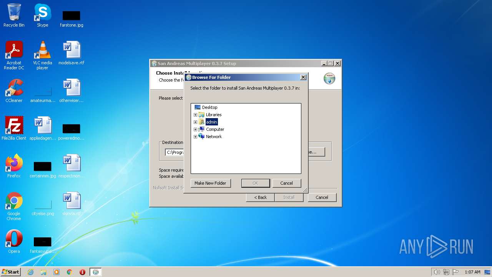Screen dimensions: 492x277
Task: Minimize the San Andreas Multiplayer Setup window
Action: tap(324, 63)
